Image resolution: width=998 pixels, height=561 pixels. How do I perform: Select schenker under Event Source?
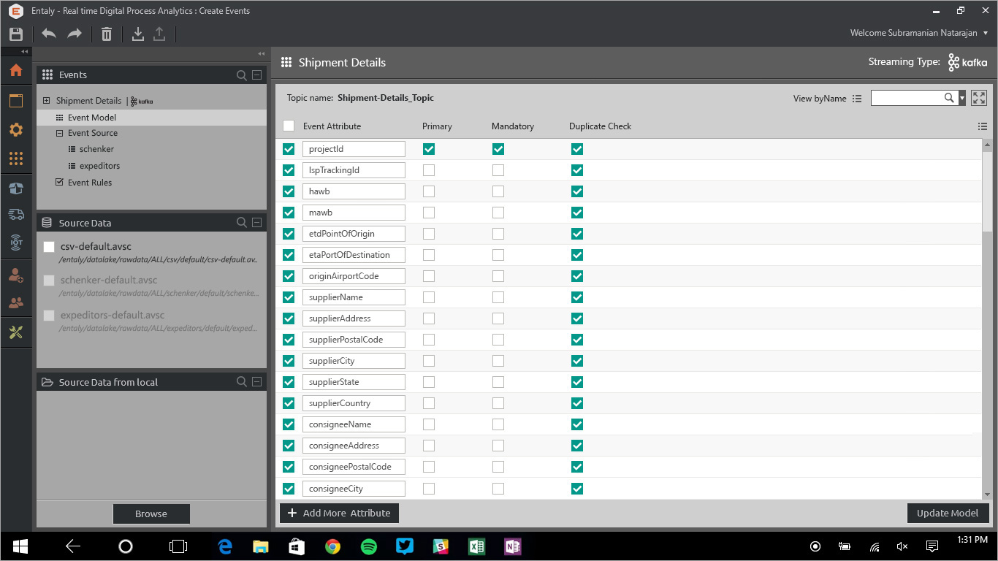[x=96, y=149]
